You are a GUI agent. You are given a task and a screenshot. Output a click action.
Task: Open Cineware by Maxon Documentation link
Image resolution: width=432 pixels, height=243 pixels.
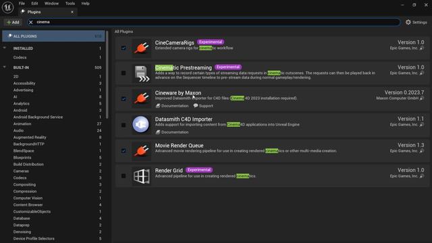pyautogui.click(x=172, y=106)
